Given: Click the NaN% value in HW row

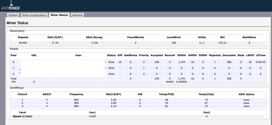Looking at the screenshot, I should pyautogui.click(x=170, y=82).
